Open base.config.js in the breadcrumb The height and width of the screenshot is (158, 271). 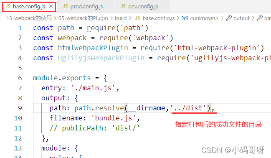(159, 18)
